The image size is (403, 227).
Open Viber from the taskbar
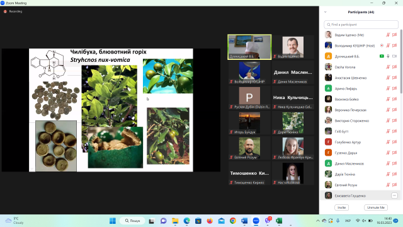coord(268,221)
